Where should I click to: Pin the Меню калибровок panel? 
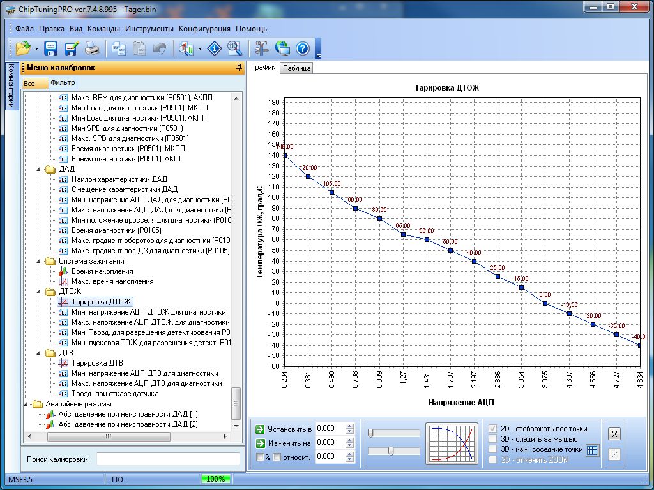[239, 68]
